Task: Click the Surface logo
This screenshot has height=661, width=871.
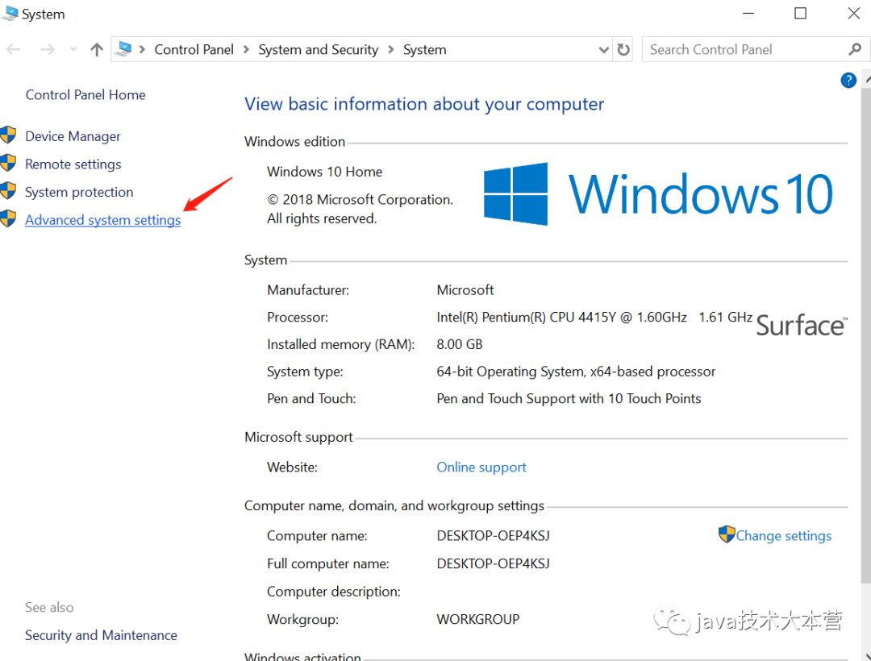Action: pyautogui.click(x=802, y=325)
